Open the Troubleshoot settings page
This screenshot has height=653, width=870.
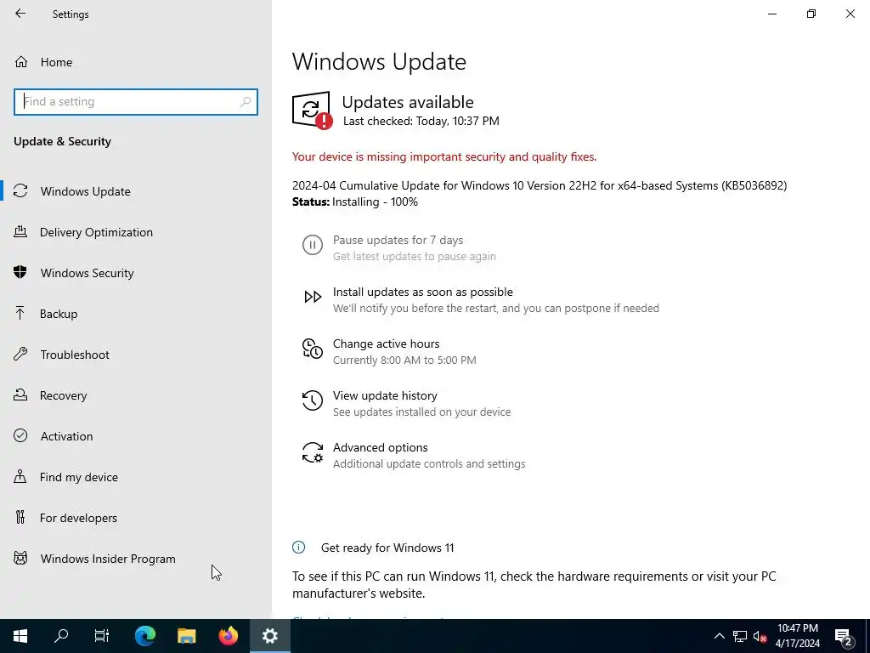tap(136, 355)
